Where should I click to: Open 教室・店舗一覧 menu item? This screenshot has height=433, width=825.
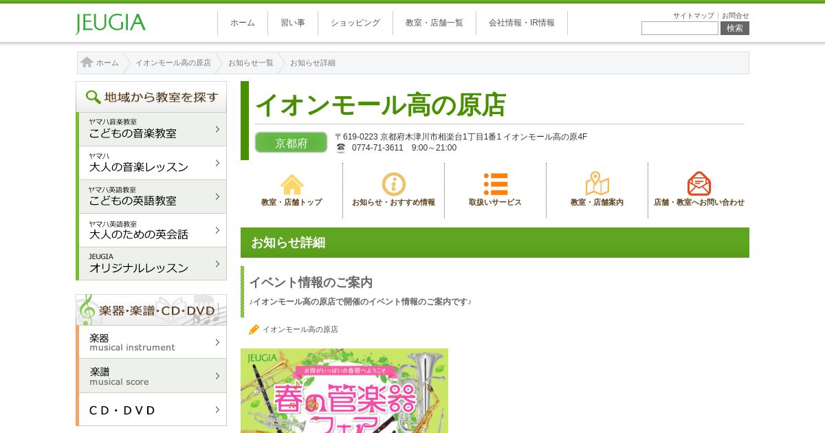pos(434,23)
